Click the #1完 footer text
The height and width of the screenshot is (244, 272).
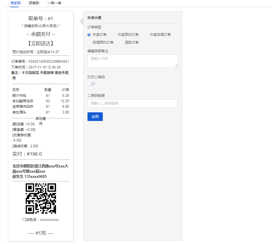(x=41, y=233)
